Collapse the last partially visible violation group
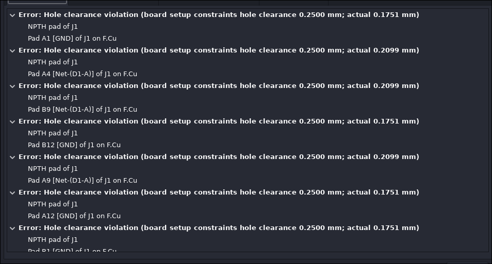 pos(12,228)
